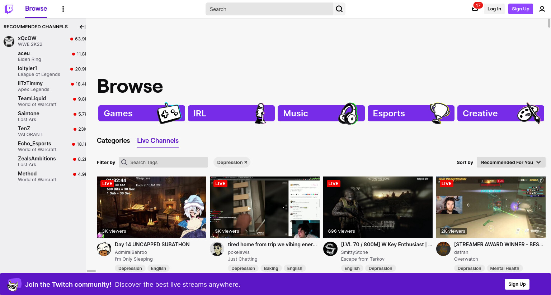
Task: Click the AdmiralBahroo channel name
Action: coord(131,252)
